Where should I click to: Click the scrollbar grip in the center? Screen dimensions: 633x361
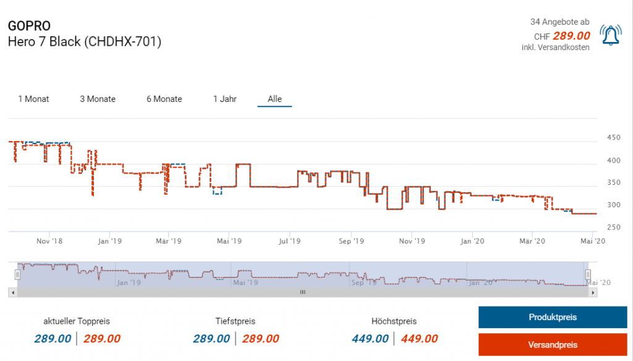coord(302,292)
